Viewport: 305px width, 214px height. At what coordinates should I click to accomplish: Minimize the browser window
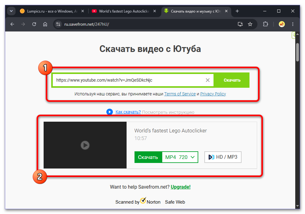[x=264, y=11]
